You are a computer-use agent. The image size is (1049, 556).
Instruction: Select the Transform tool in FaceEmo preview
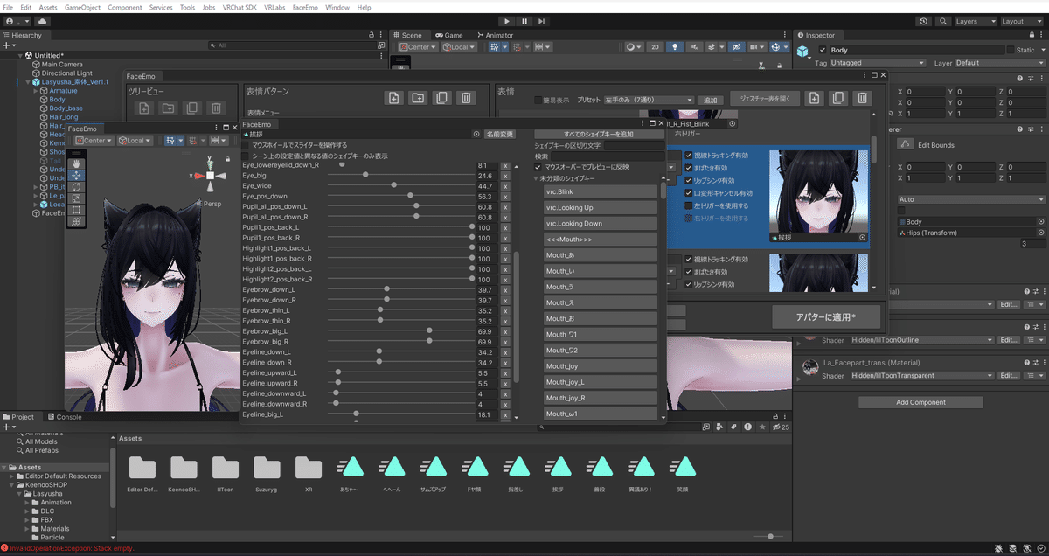tap(77, 221)
